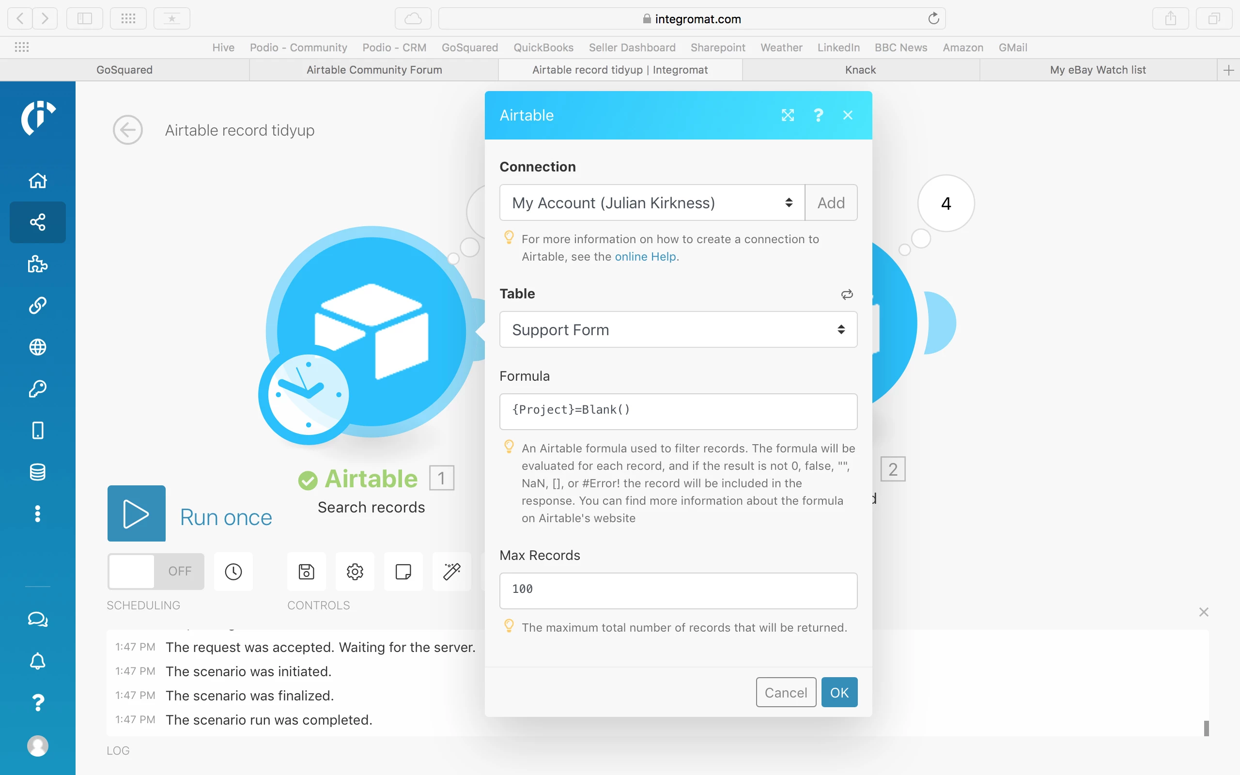Open the Connection account dropdown
The width and height of the screenshot is (1240, 775).
(652, 203)
